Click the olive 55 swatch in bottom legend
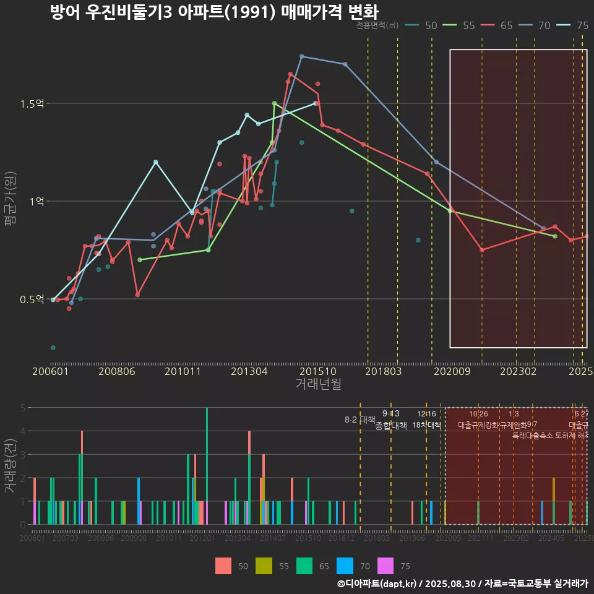Viewport: 594px width, 594px height. tap(264, 566)
